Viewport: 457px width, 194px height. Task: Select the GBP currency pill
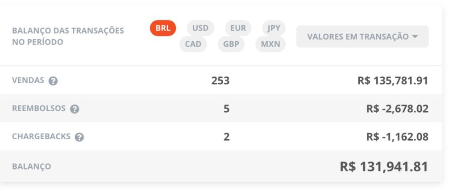click(x=231, y=44)
